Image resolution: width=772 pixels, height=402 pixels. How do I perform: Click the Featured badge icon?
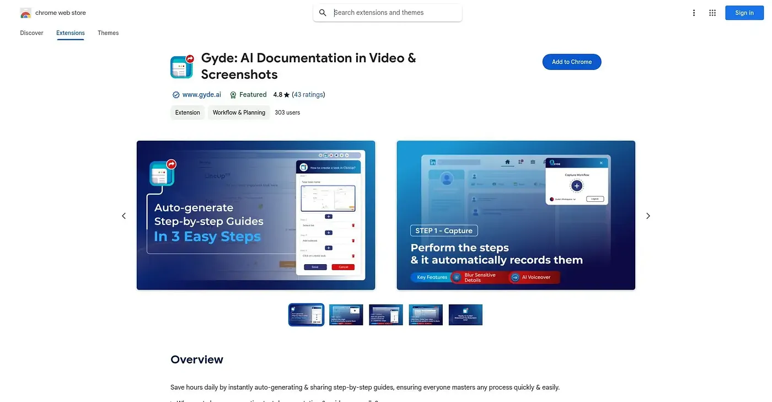click(x=233, y=95)
